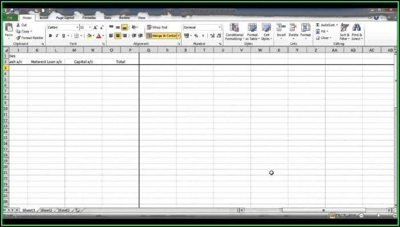The height and width of the screenshot is (227, 400).
Task: Expand AutoSum dropdown arrow
Action: coord(337,25)
